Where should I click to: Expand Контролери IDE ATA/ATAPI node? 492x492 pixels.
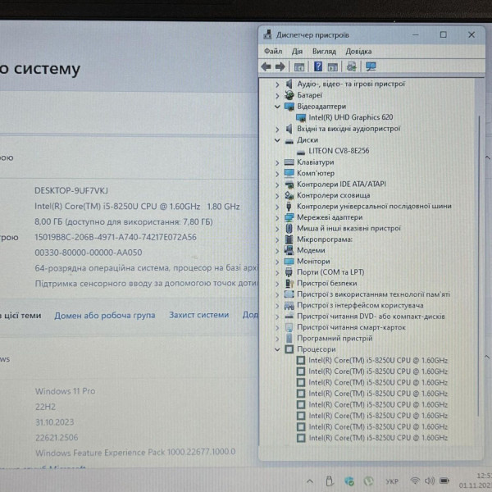[277, 184]
